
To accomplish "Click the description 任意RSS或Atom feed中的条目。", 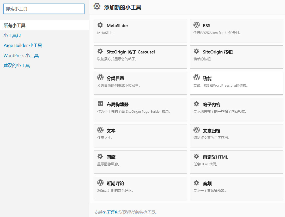I will (217, 33).
